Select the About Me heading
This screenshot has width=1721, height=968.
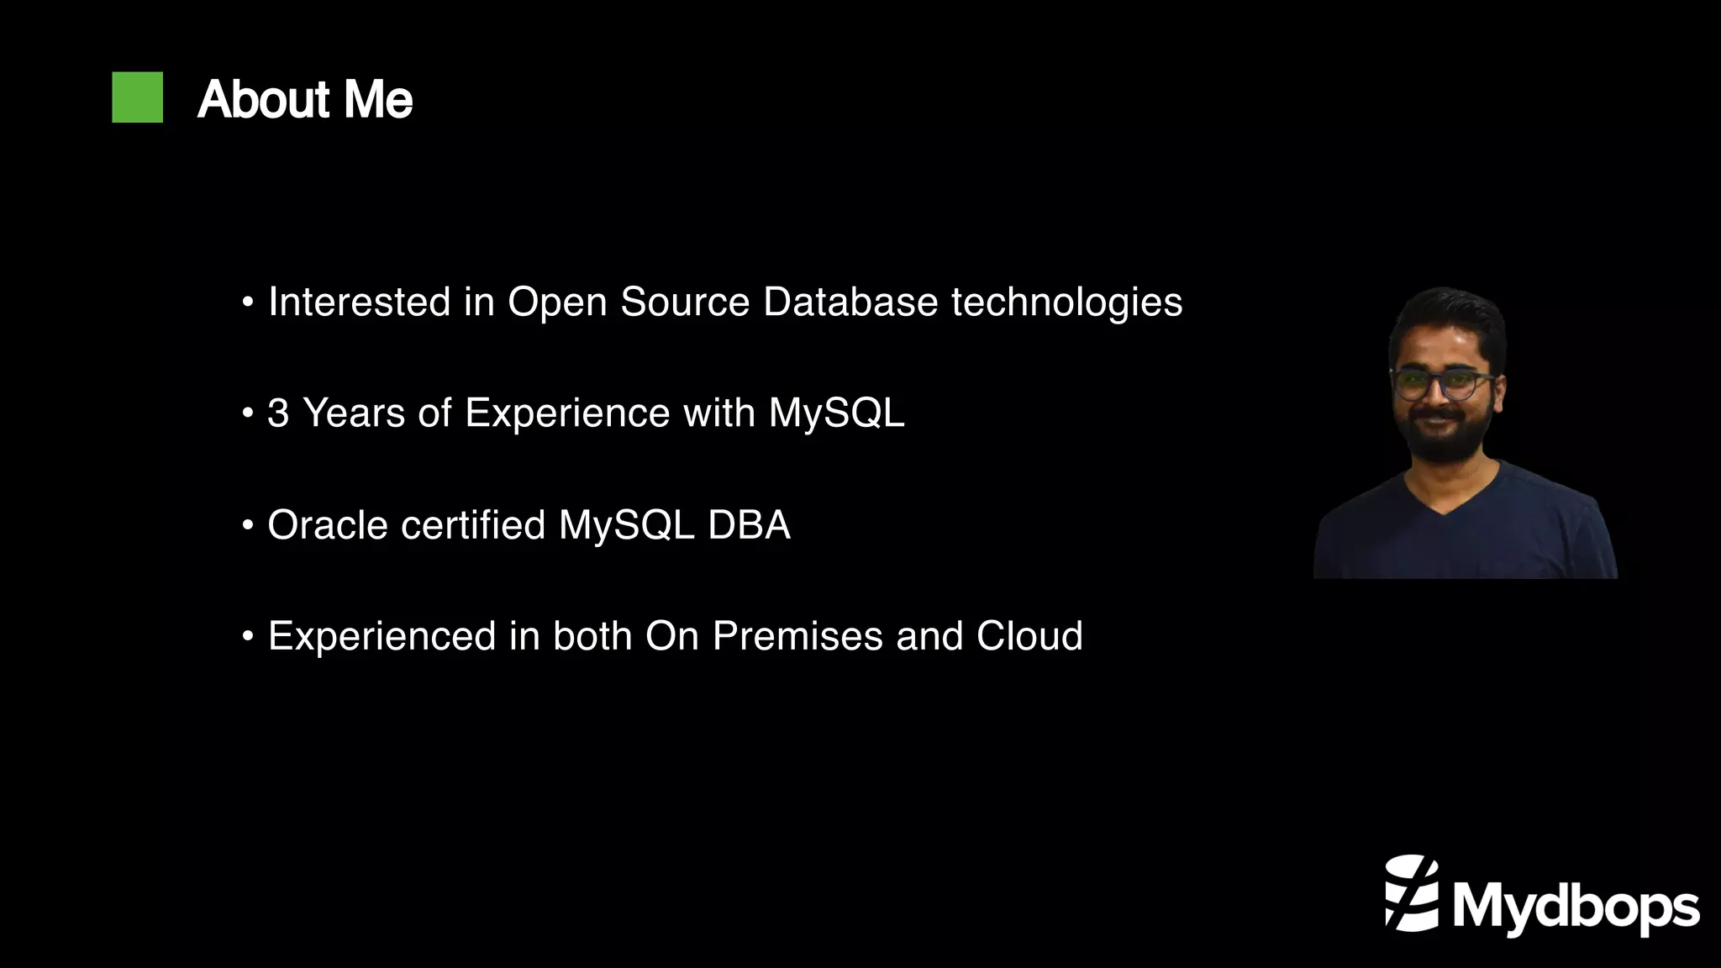[x=304, y=100]
